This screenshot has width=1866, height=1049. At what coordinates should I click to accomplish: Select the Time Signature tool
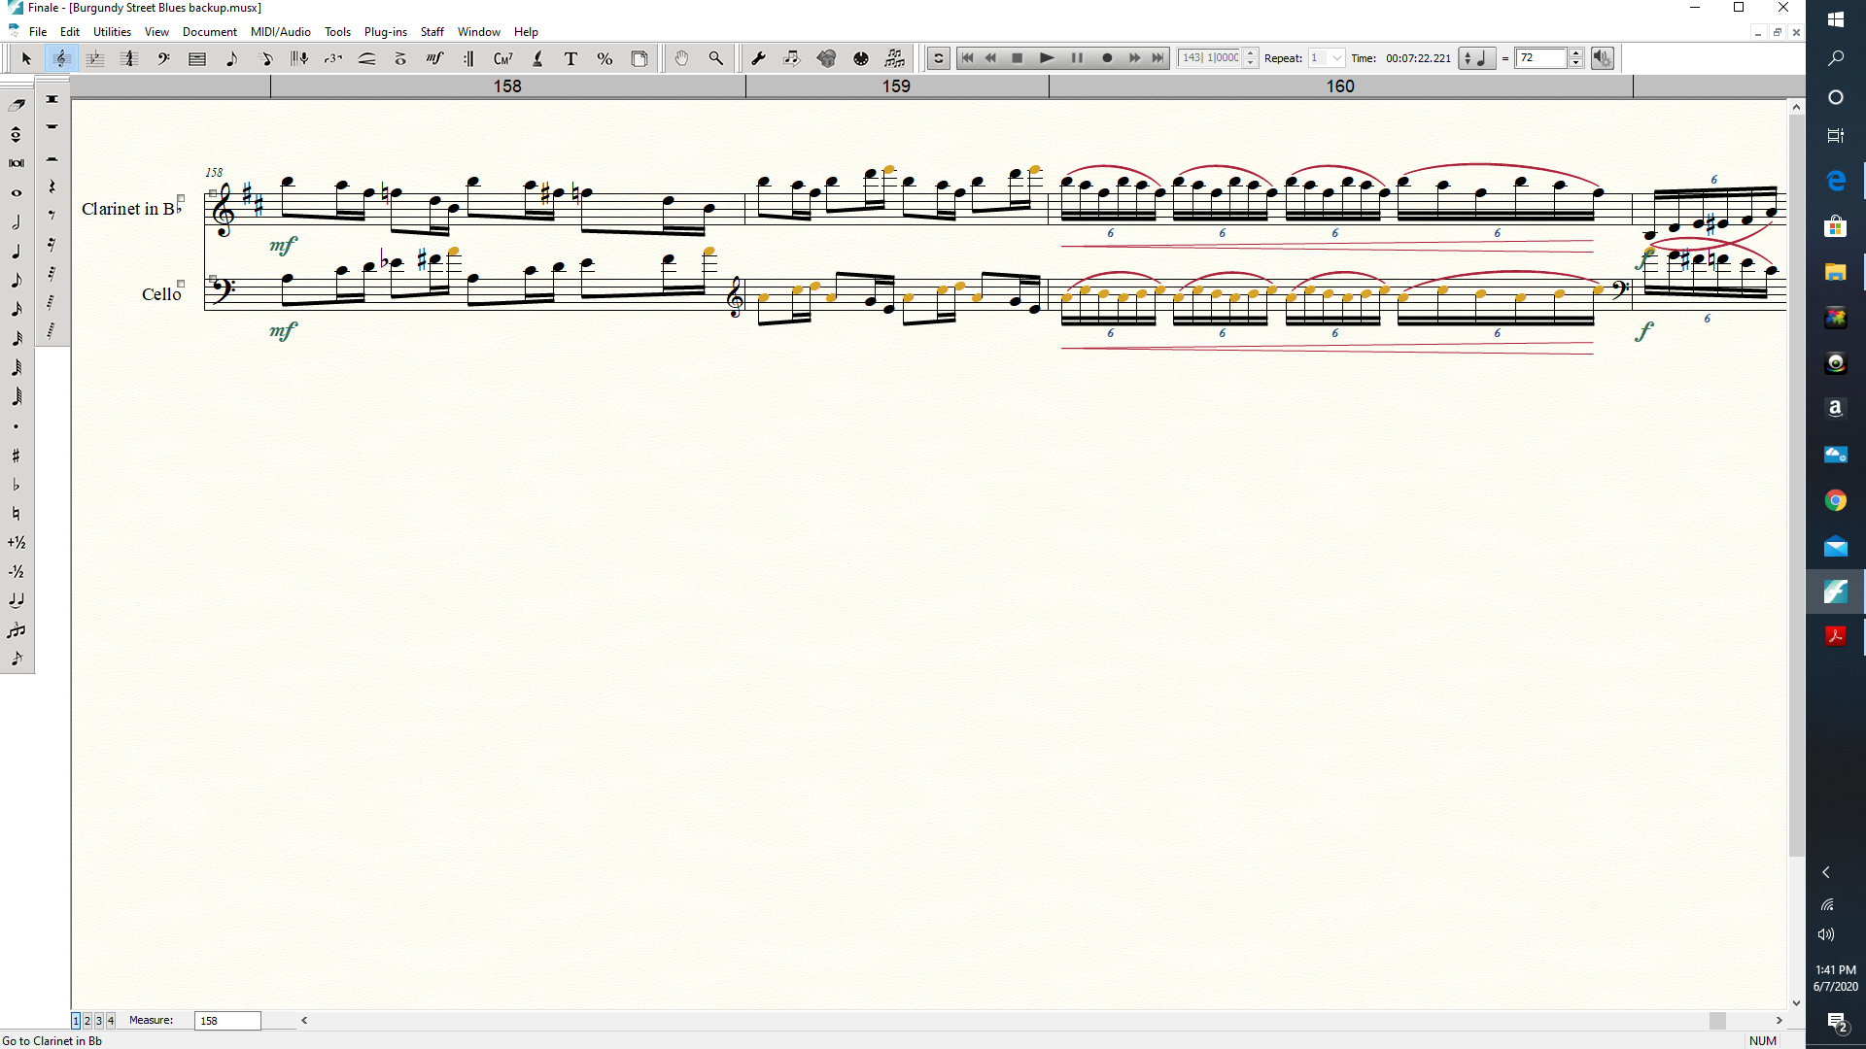click(x=128, y=59)
